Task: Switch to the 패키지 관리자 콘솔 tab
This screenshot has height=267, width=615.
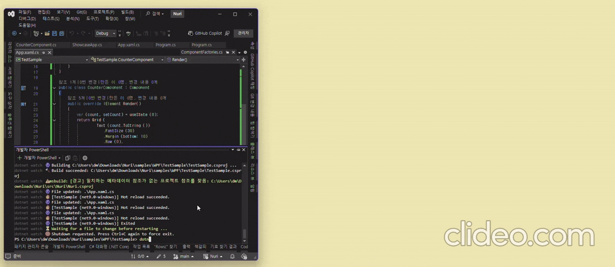Action: pyautogui.click(x=31, y=247)
